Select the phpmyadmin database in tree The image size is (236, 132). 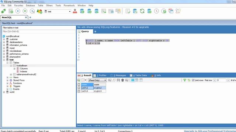[15, 57]
